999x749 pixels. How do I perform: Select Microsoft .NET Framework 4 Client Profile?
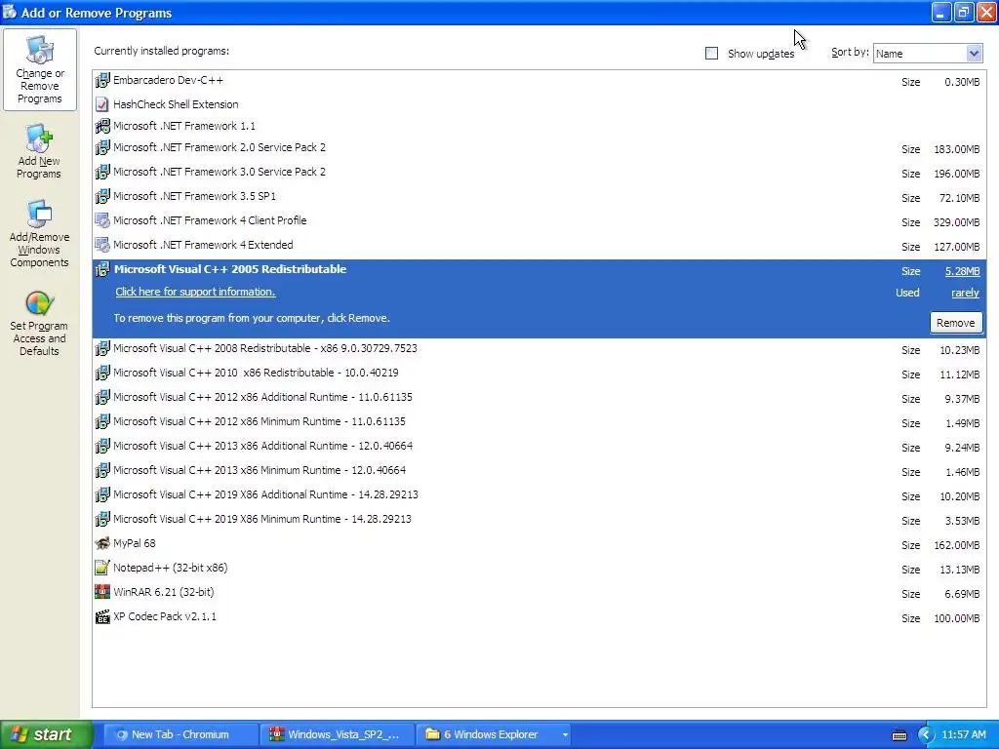pos(539,221)
